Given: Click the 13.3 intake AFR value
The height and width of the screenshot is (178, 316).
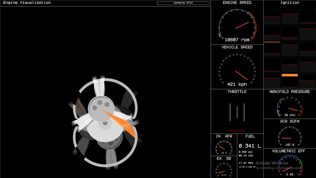Looking at the screenshot, I should pos(224,153).
